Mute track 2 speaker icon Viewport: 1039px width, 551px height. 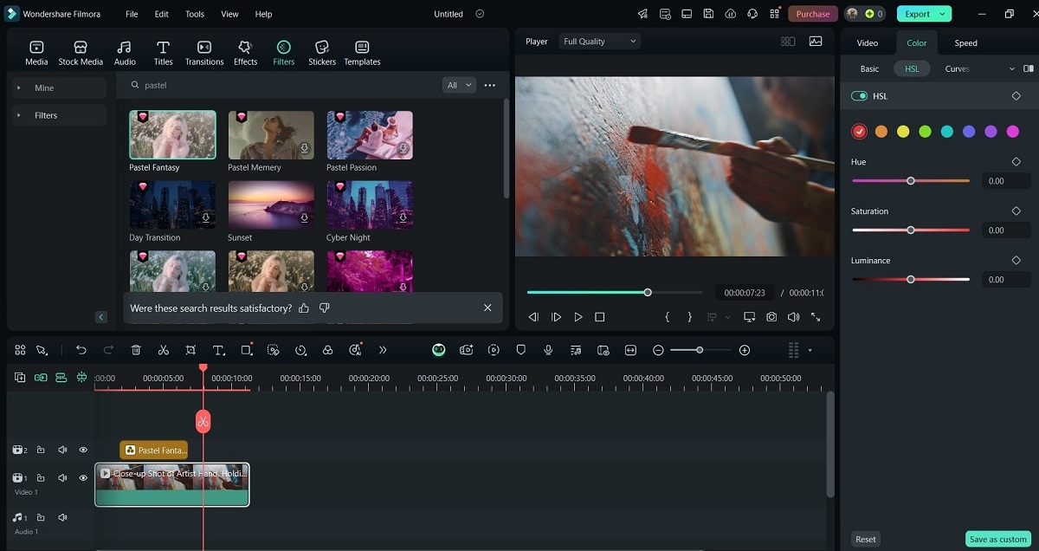coord(62,450)
